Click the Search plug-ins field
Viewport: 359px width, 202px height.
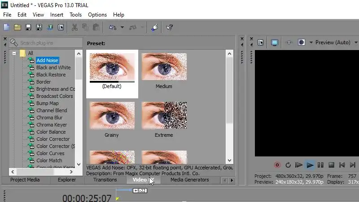tap(46, 42)
